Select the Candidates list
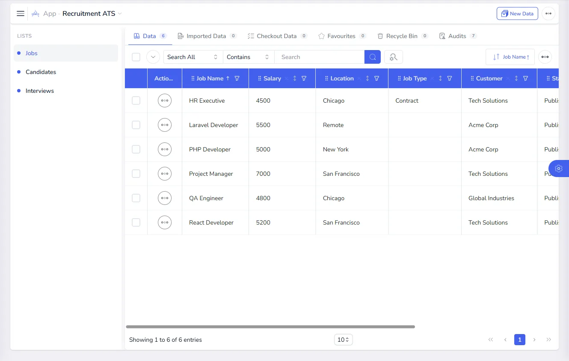 pos(66,72)
